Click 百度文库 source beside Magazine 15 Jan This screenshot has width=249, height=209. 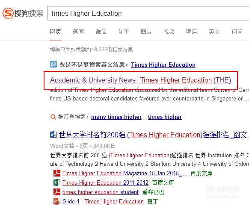pyautogui.click(x=202, y=173)
